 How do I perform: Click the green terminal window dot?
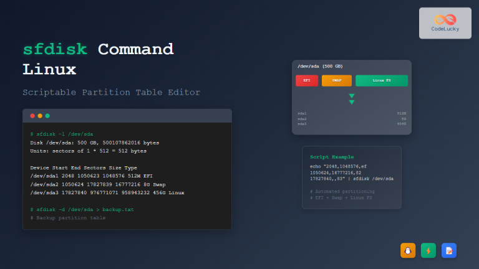click(x=47, y=116)
